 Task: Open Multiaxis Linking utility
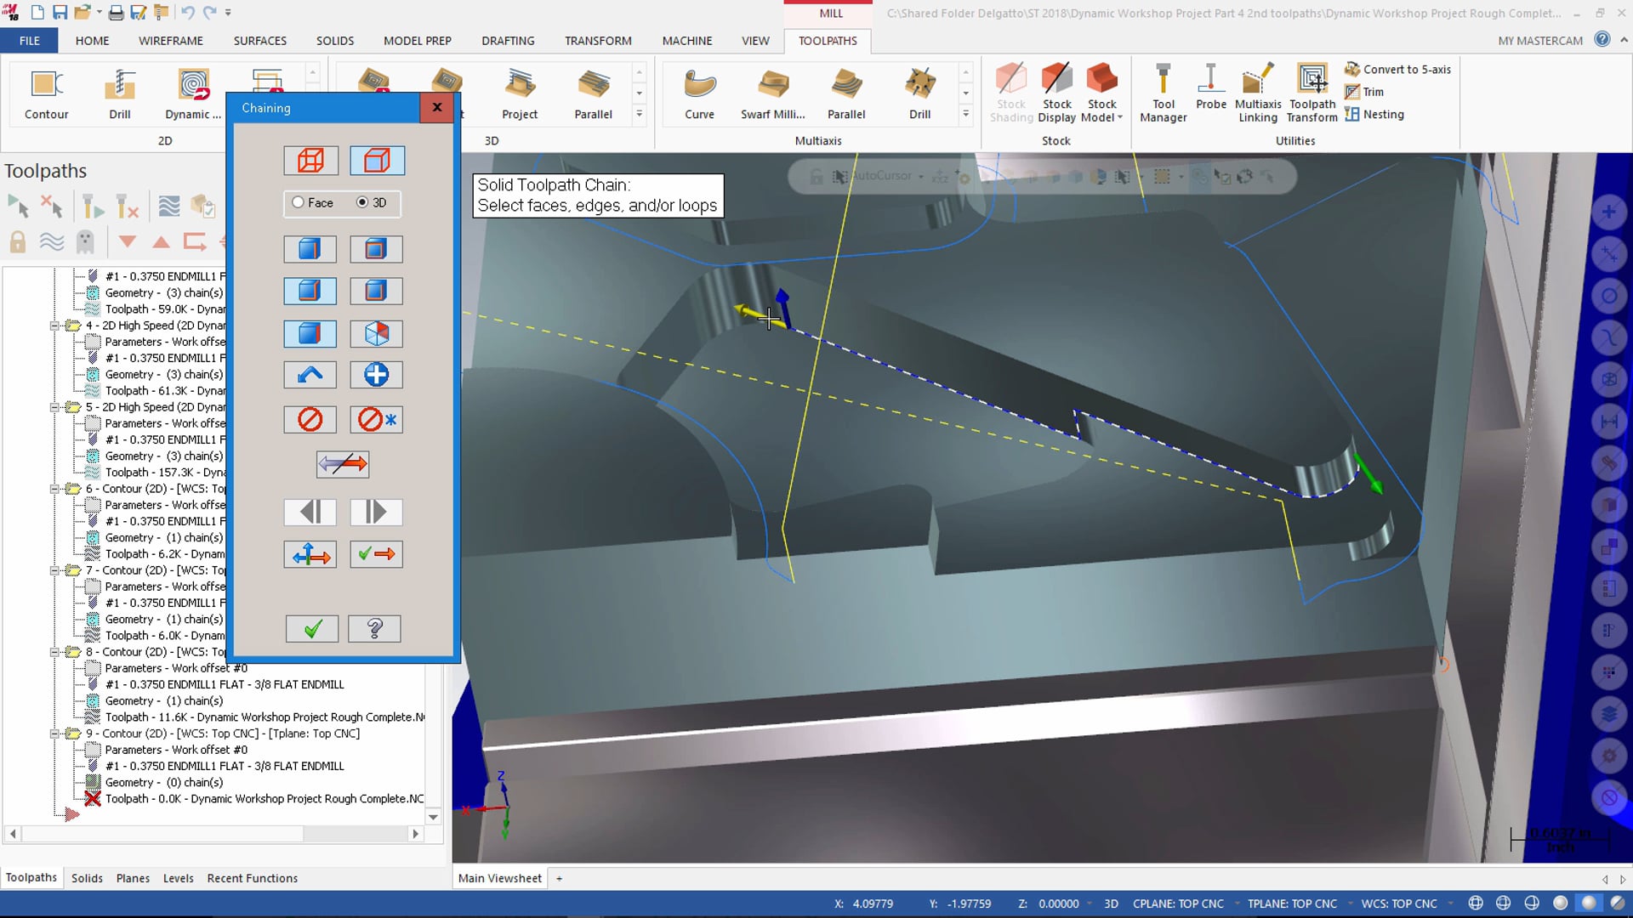[x=1258, y=93]
